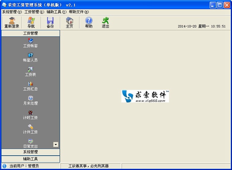Expand the 系统管理 sidebar section
This screenshot has height=170, width=232.
point(30,152)
